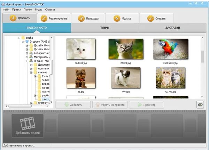The width and height of the screenshot is (209, 150).
Task: Expand the ПРОЕКТЫ folder node
Action: 31,103
